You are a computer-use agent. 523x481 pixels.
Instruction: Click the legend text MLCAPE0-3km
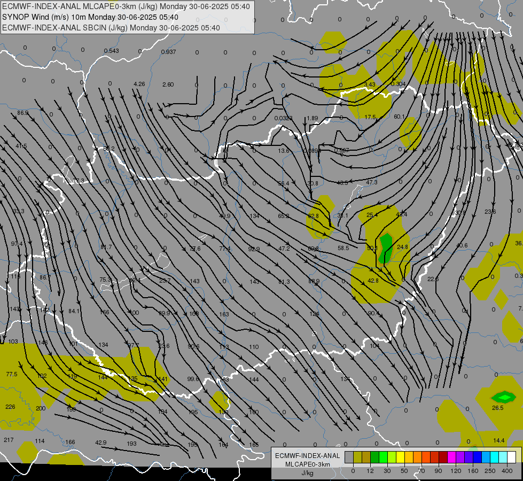pos(308,464)
